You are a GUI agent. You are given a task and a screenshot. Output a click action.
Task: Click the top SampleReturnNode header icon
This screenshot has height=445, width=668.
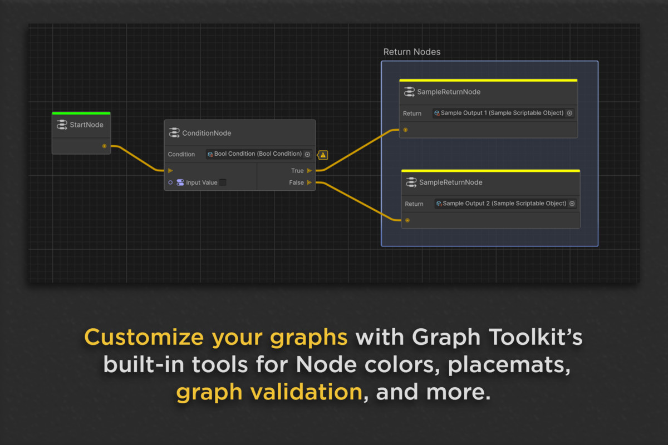(x=410, y=92)
